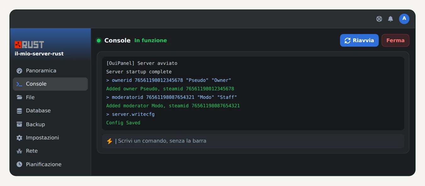Open the Backup section
Viewport: 425px width, 186px height.
tap(50, 124)
